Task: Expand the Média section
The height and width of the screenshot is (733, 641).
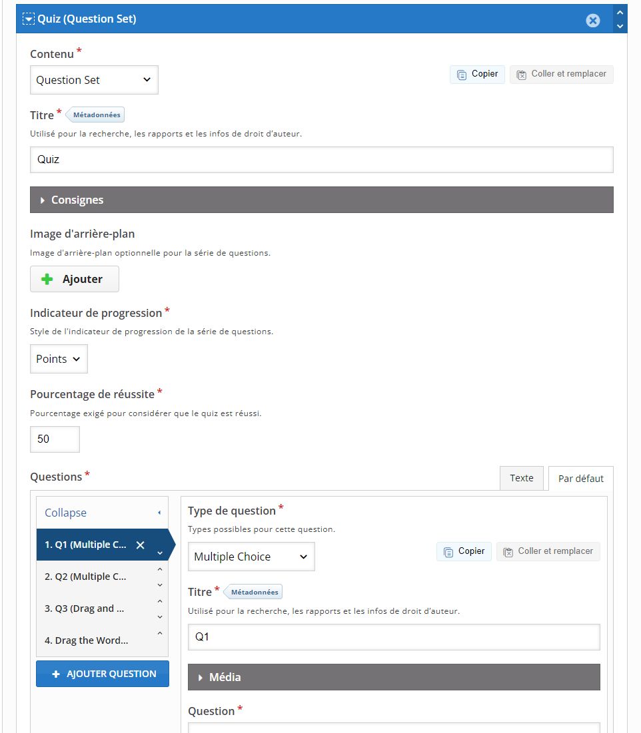Action: [394, 677]
